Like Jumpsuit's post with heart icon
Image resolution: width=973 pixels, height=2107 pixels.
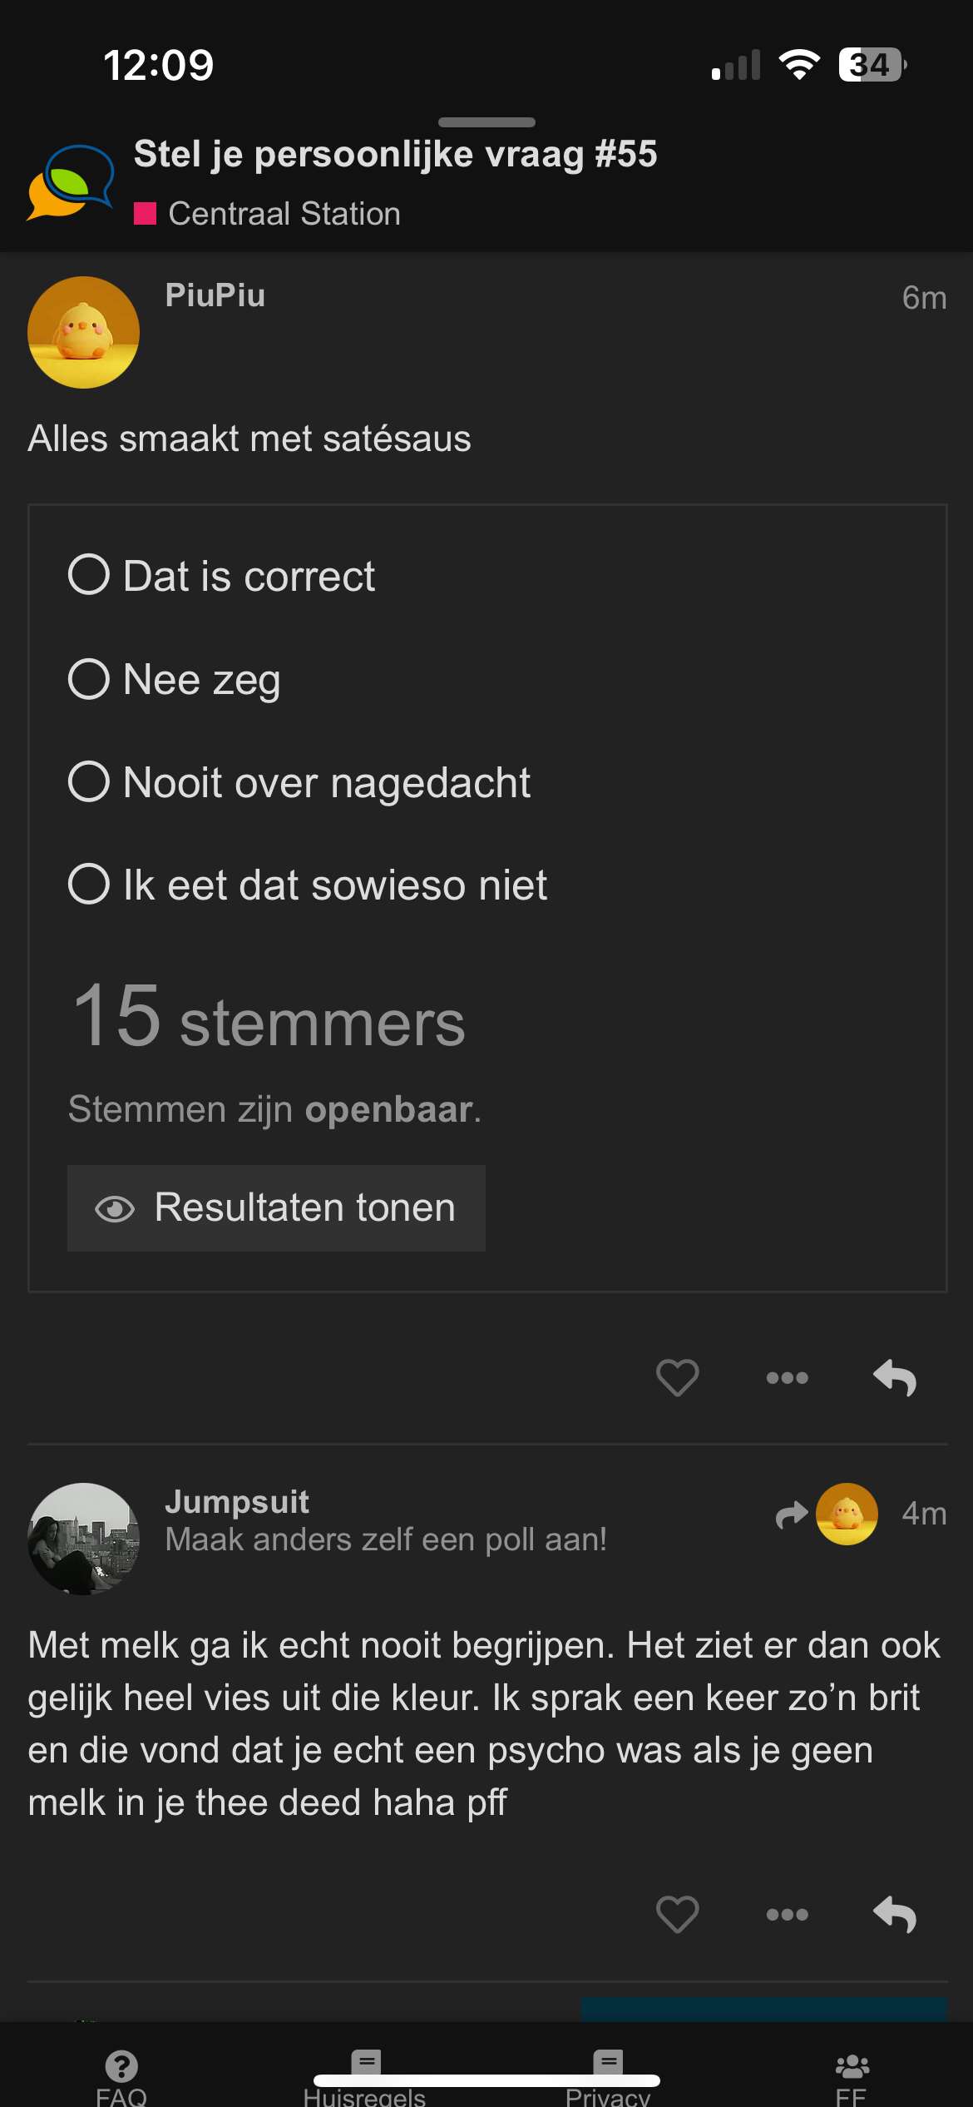677,1914
